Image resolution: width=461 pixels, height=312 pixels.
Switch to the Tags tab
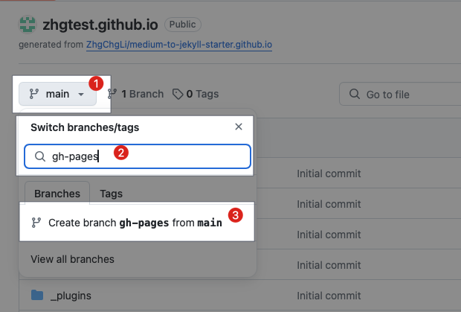coord(111,194)
